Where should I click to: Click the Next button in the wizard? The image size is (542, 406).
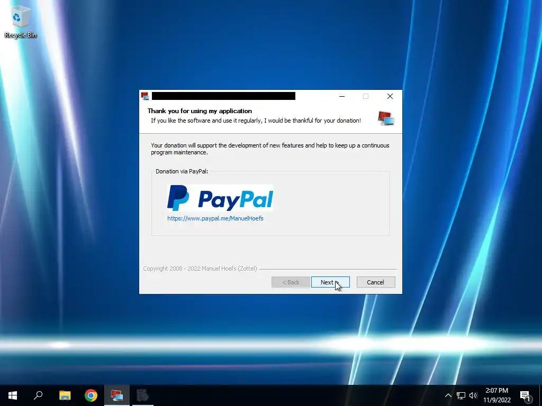click(330, 282)
